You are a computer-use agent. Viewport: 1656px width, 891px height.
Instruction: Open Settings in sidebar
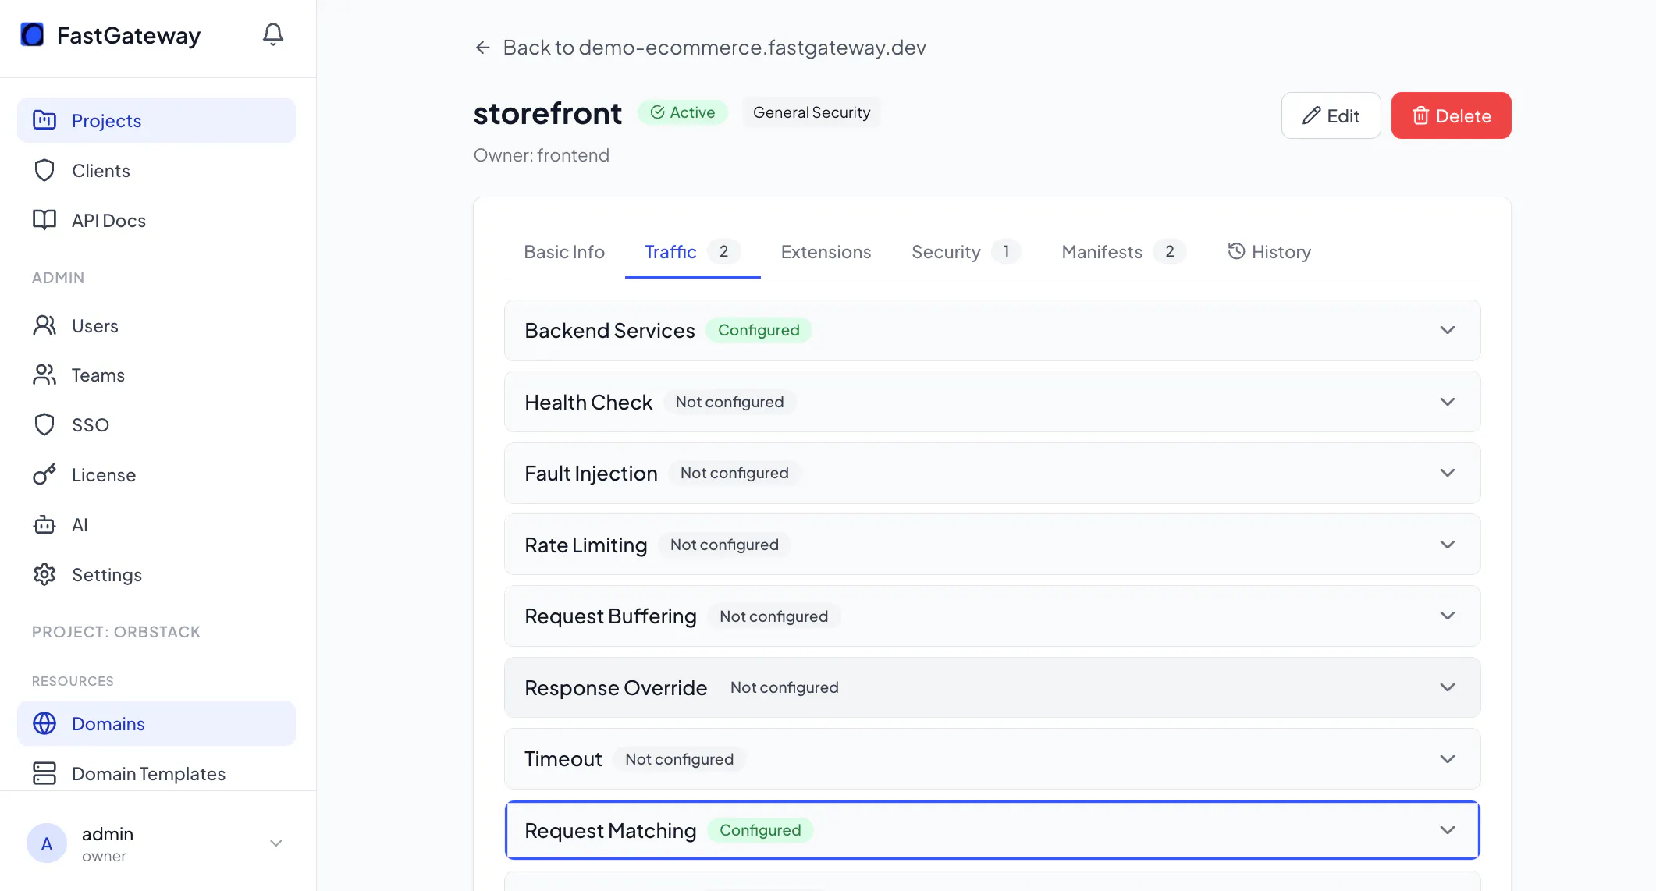click(x=156, y=574)
